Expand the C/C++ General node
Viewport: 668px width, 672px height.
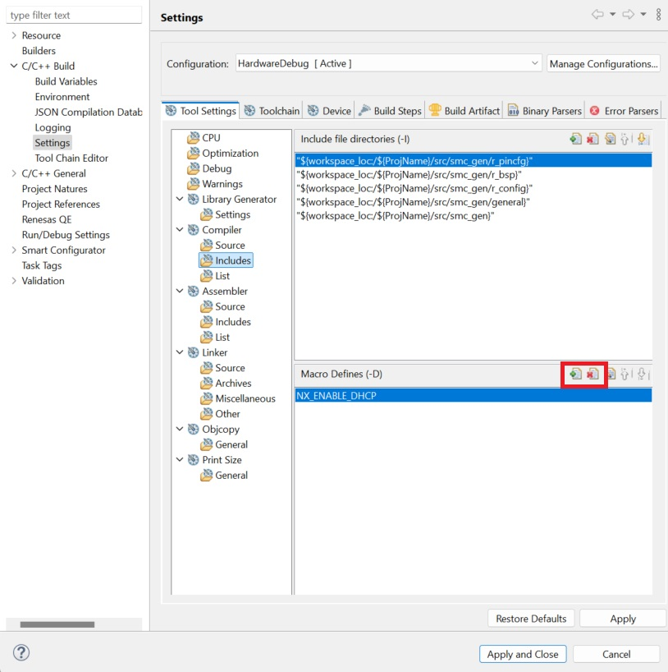pyautogui.click(x=14, y=173)
